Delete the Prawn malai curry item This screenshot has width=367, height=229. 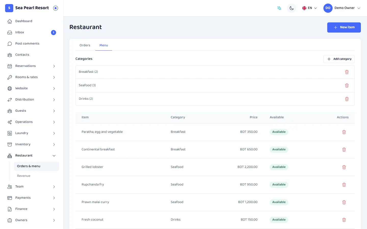344,202
